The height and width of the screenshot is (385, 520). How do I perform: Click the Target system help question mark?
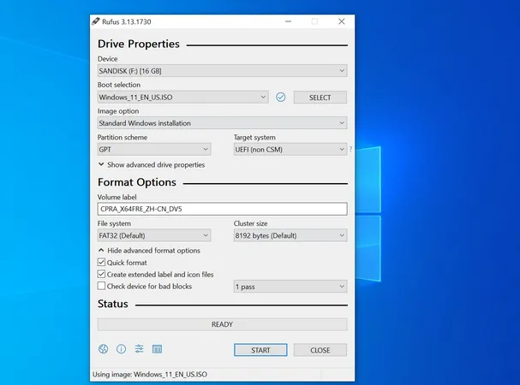(350, 149)
